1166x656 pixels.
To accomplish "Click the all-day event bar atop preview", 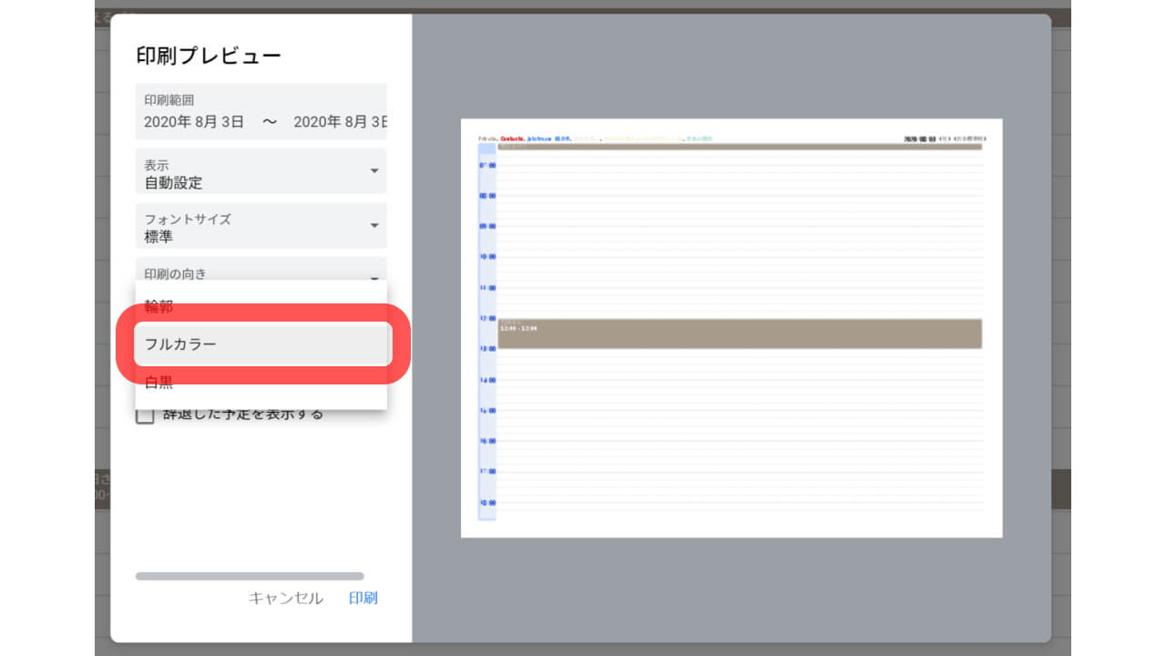I will 739,146.
